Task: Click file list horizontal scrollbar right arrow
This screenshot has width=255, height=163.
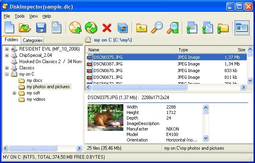Action: (x=243, y=87)
